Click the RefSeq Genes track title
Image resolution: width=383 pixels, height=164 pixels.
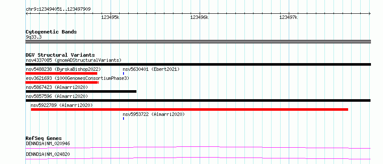click(44, 139)
